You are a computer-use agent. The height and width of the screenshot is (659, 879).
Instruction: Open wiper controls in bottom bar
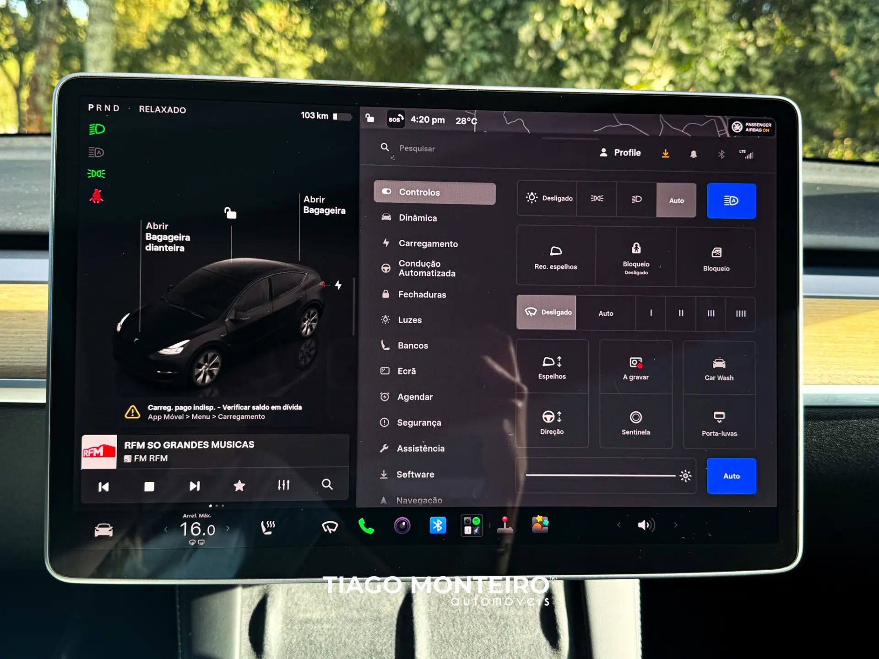[330, 527]
